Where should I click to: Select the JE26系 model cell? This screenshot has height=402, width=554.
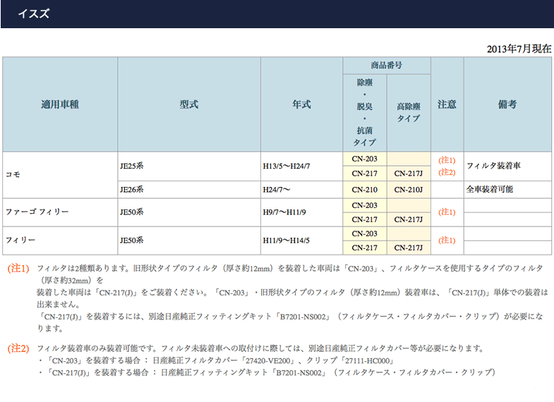click(189, 190)
